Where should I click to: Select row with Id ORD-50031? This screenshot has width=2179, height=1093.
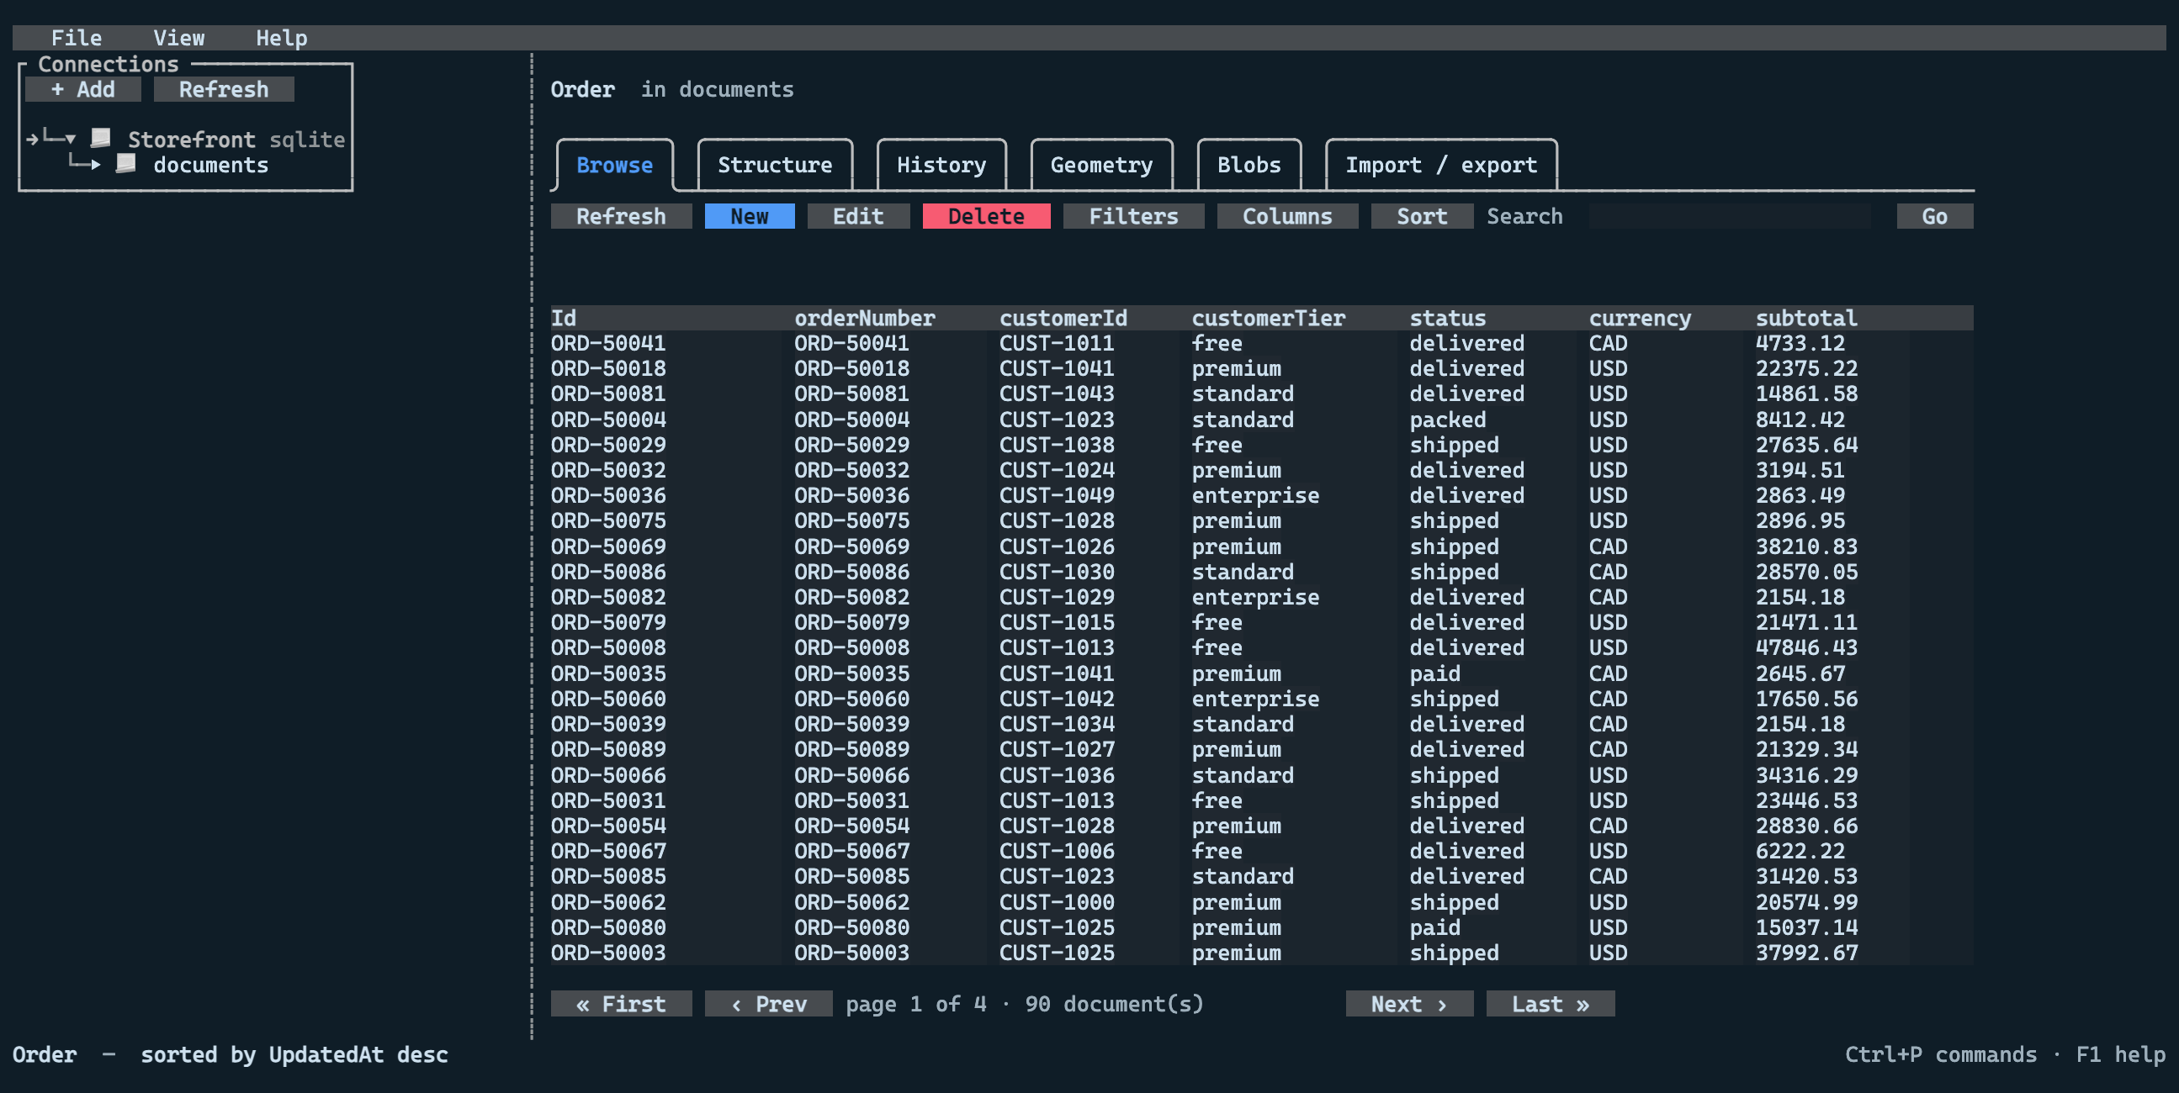[1261, 801]
